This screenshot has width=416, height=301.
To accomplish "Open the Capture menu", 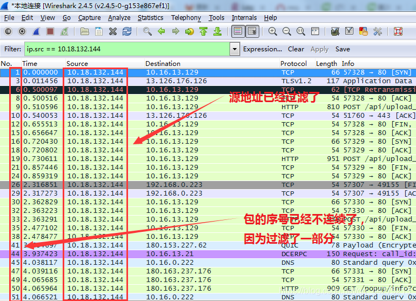I will pyautogui.click(x=89, y=18).
